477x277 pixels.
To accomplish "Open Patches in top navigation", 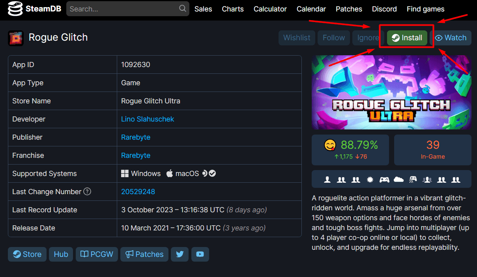I will (349, 9).
